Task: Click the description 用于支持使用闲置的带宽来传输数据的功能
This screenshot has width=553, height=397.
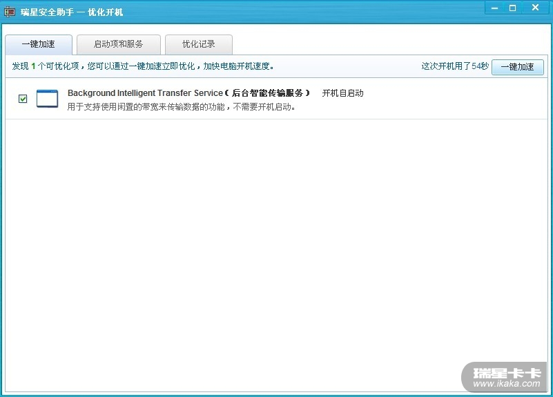Action: pos(181,107)
